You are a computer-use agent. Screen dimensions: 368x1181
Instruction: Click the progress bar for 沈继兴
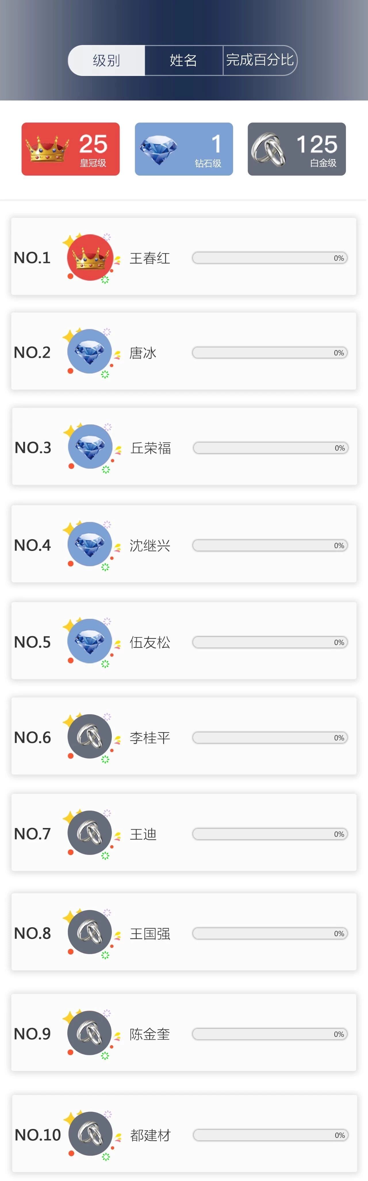270,545
